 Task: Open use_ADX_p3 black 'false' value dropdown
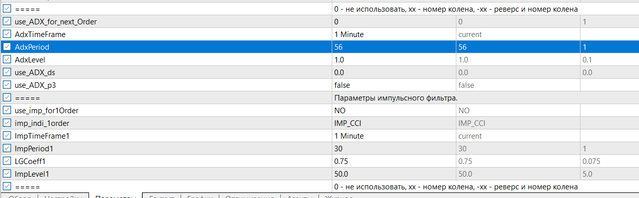393,85
